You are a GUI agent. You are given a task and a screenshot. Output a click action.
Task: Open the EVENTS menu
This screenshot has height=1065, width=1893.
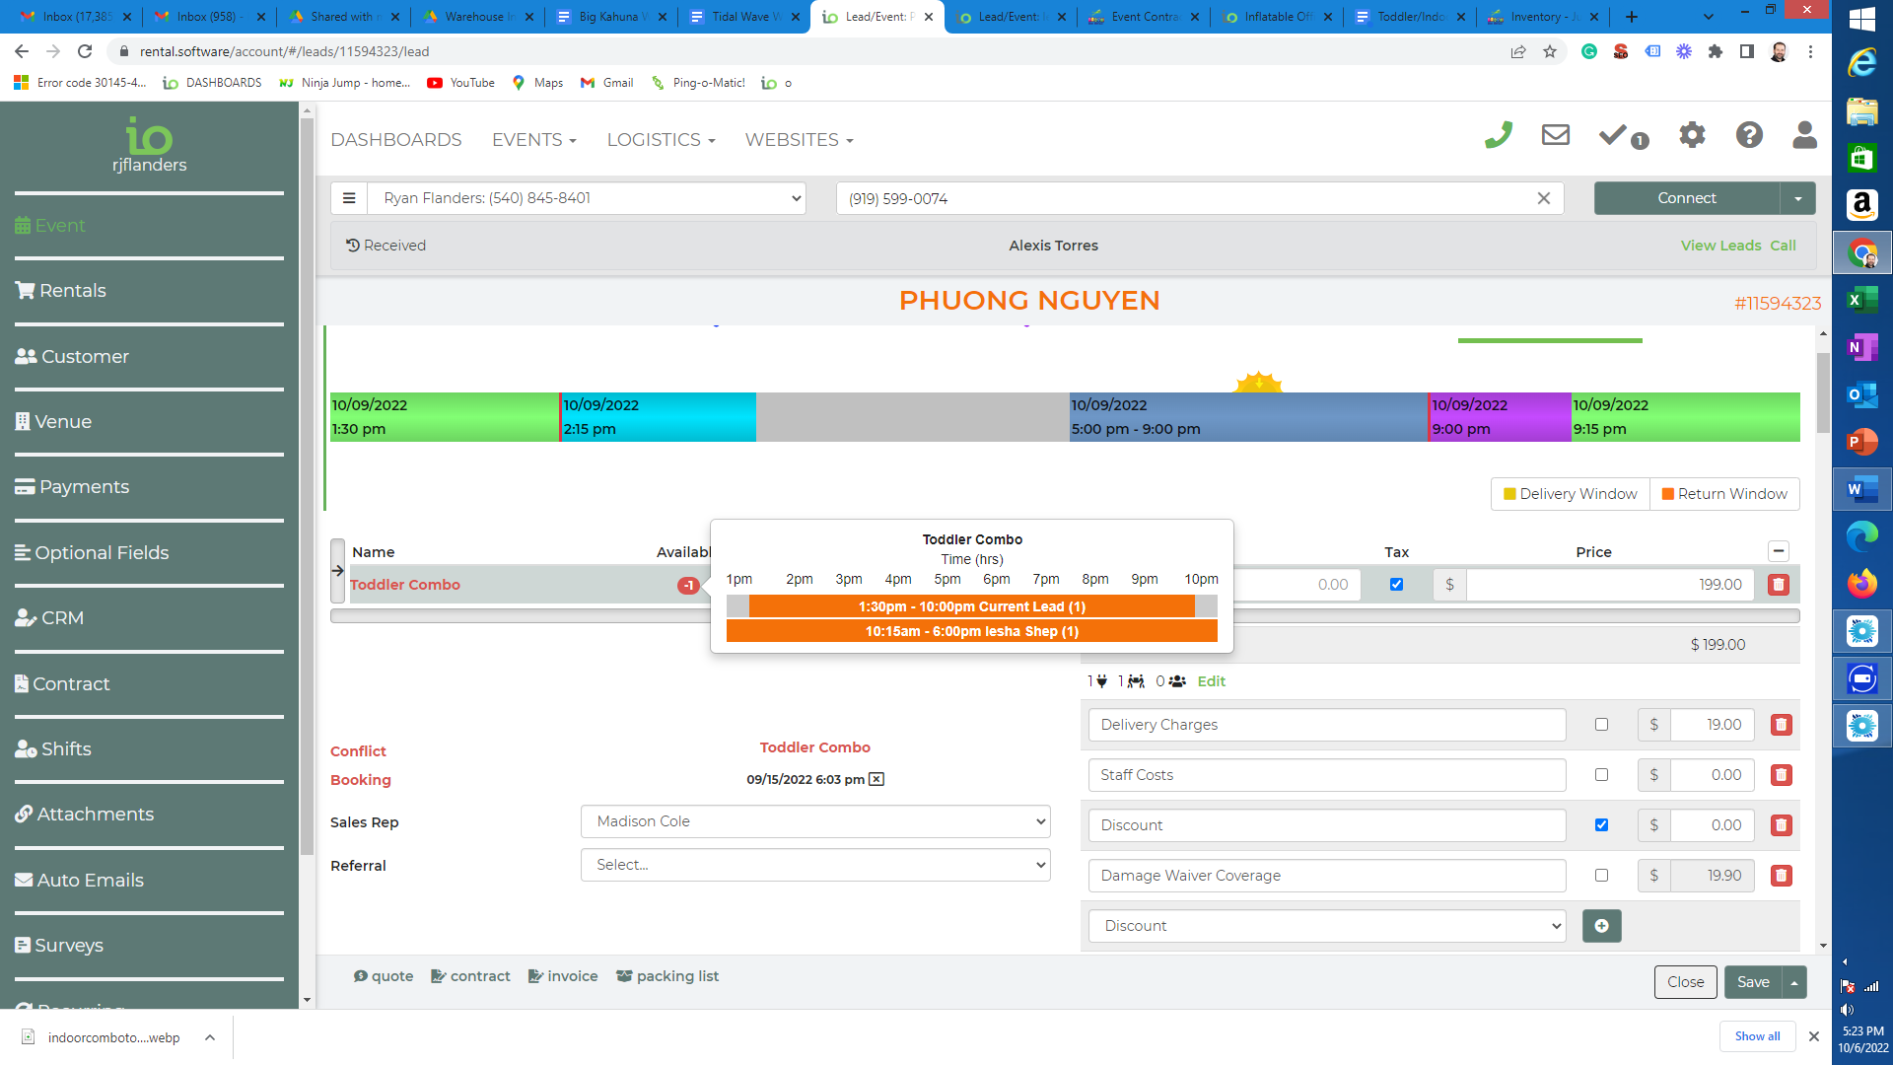(533, 140)
